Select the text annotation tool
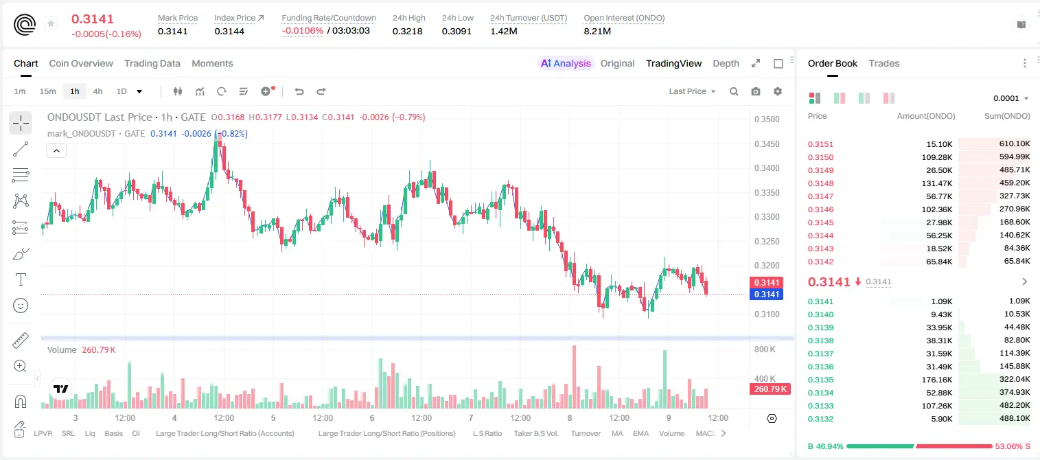The width and height of the screenshot is (1040, 460). (21, 279)
